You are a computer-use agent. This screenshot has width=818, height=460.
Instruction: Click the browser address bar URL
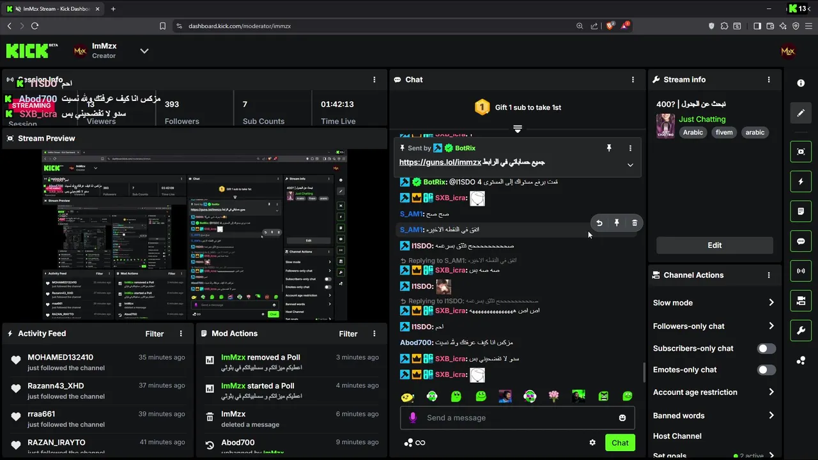tap(240, 26)
